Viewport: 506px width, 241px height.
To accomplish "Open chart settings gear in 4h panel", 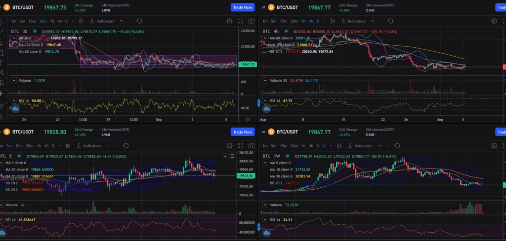I will (494, 21).
